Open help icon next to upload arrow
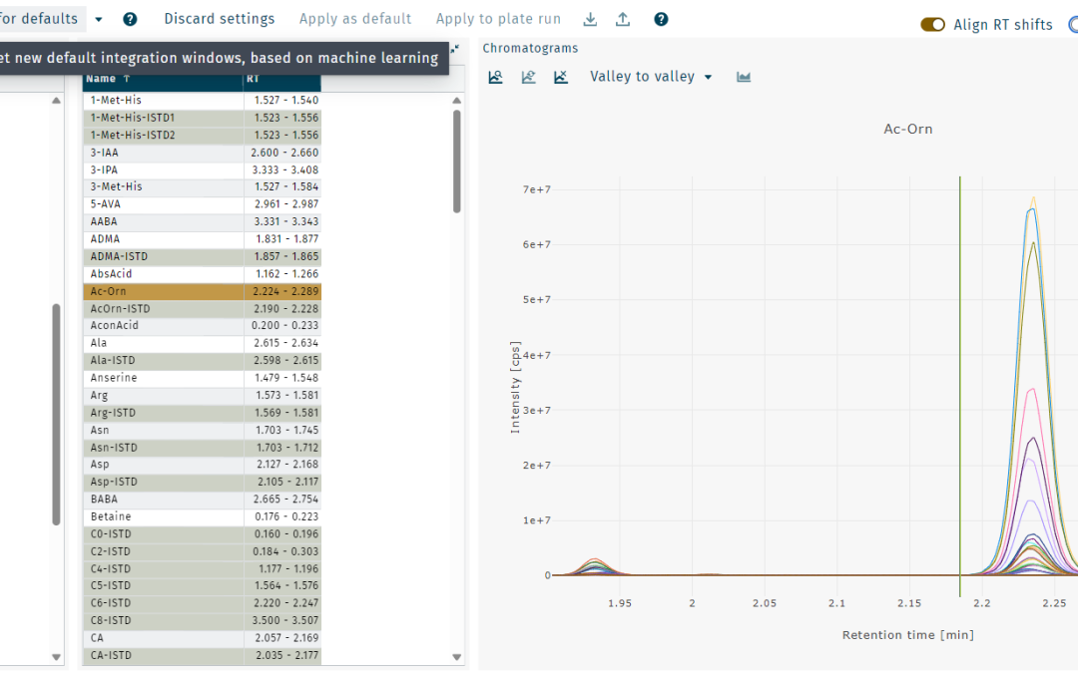The width and height of the screenshot is (1078, 673). pos(661,20)
